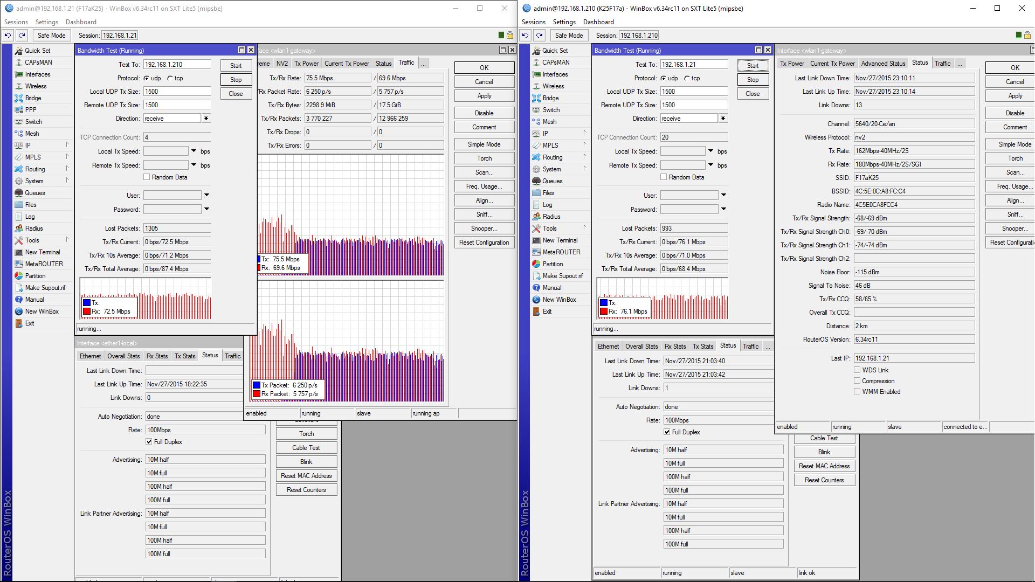Expand Local Tx Speed in left Bandwidth Test

click(x=194, y=151)
